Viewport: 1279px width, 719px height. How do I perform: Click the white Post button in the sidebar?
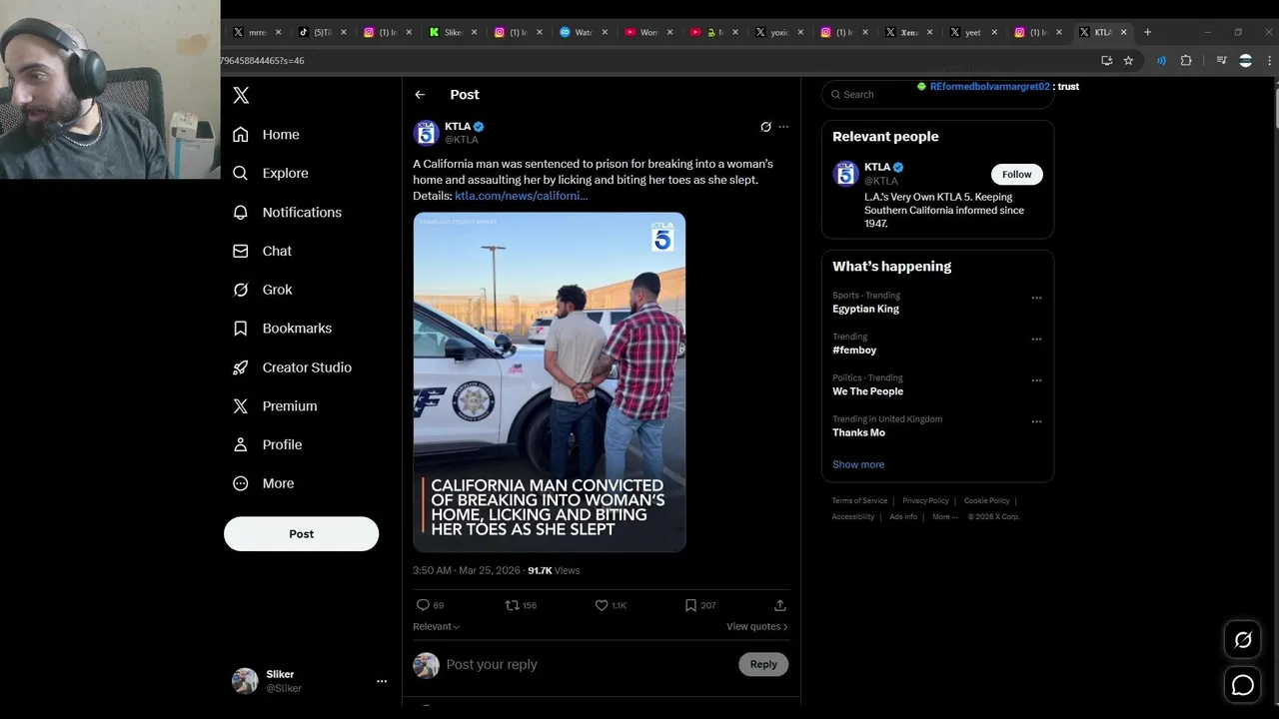point(301,533)
